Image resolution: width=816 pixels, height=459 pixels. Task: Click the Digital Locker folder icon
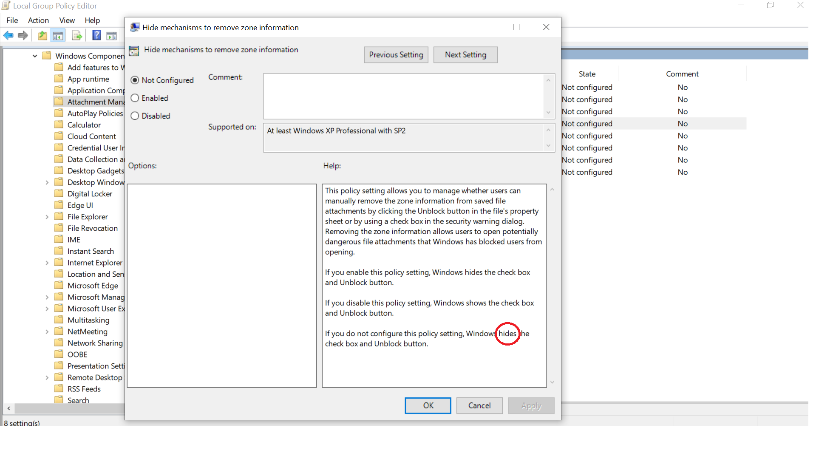(x=59, y=193)
